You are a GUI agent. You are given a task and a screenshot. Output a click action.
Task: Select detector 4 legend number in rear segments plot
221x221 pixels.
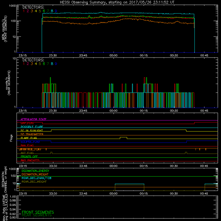tap(36, 64)
